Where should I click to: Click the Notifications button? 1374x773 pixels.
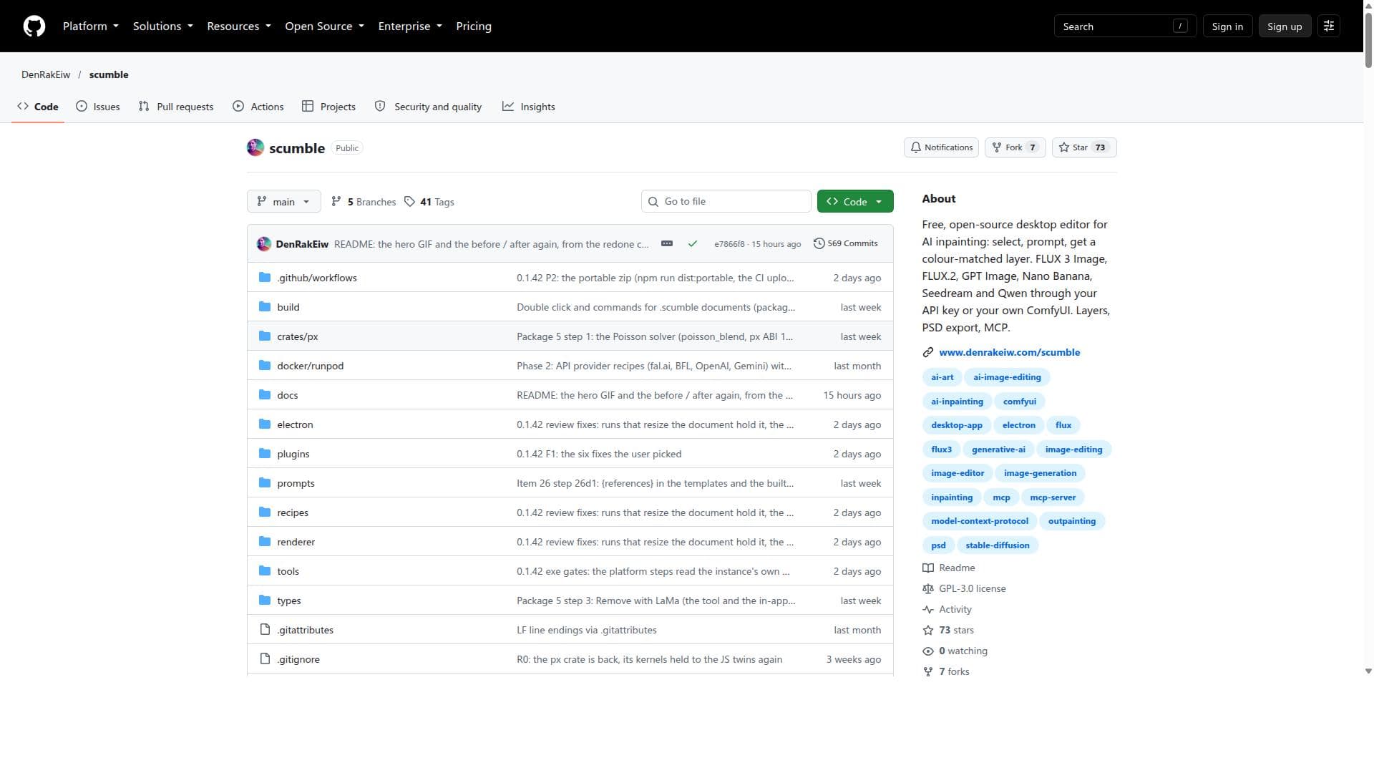941,147
